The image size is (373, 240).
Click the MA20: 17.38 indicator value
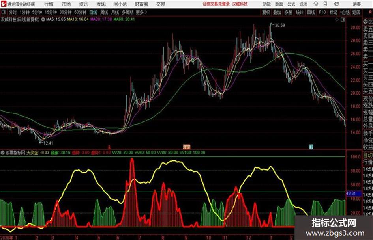pyautogui.click(x=101, y=19)
